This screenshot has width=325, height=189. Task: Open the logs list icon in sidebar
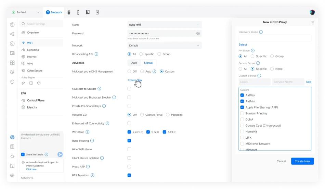tap(12, 147)
